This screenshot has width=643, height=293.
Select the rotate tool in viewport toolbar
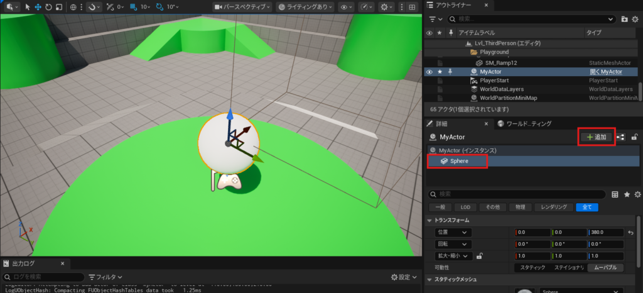(47, 7)
